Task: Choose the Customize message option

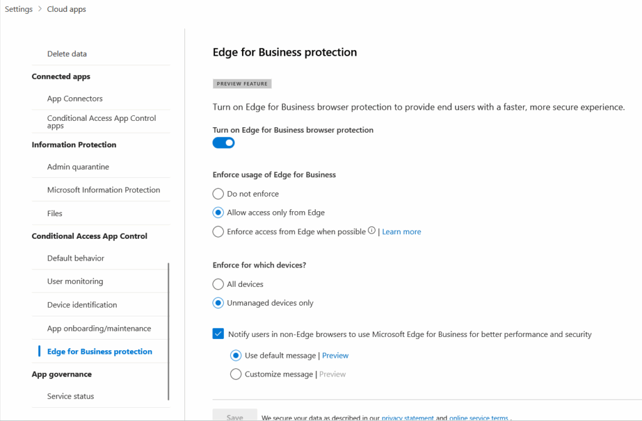Action: click(x=236, y=375)
